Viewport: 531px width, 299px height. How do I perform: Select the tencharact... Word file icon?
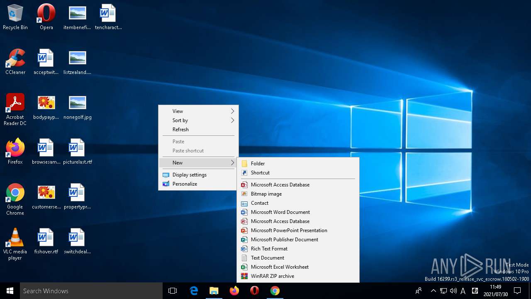pyautogui.click(x=108, y=17)
